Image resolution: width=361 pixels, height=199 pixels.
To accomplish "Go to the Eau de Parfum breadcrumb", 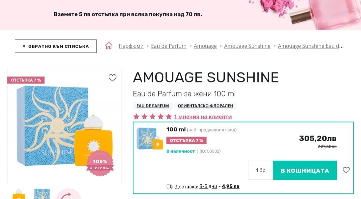I will (x=169, y=46).
